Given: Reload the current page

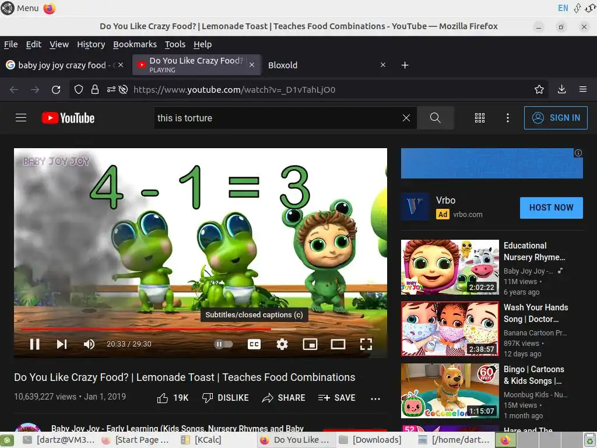Looking at the screenshot, I should coord(56,89).
